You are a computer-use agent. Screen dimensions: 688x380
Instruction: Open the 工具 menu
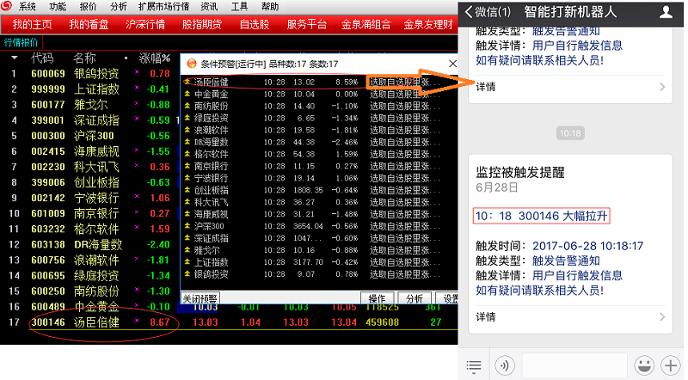pos(239,7)
